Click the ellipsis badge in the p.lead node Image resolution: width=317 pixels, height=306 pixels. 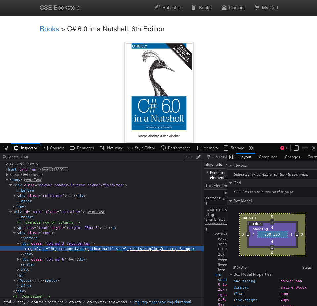coord(105,228)
